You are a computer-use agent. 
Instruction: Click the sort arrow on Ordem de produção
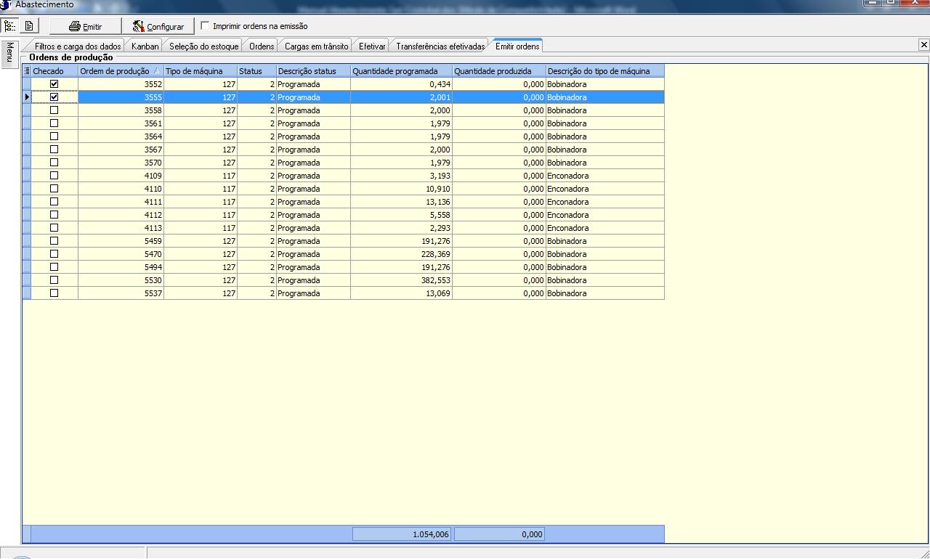click(157, 71)
